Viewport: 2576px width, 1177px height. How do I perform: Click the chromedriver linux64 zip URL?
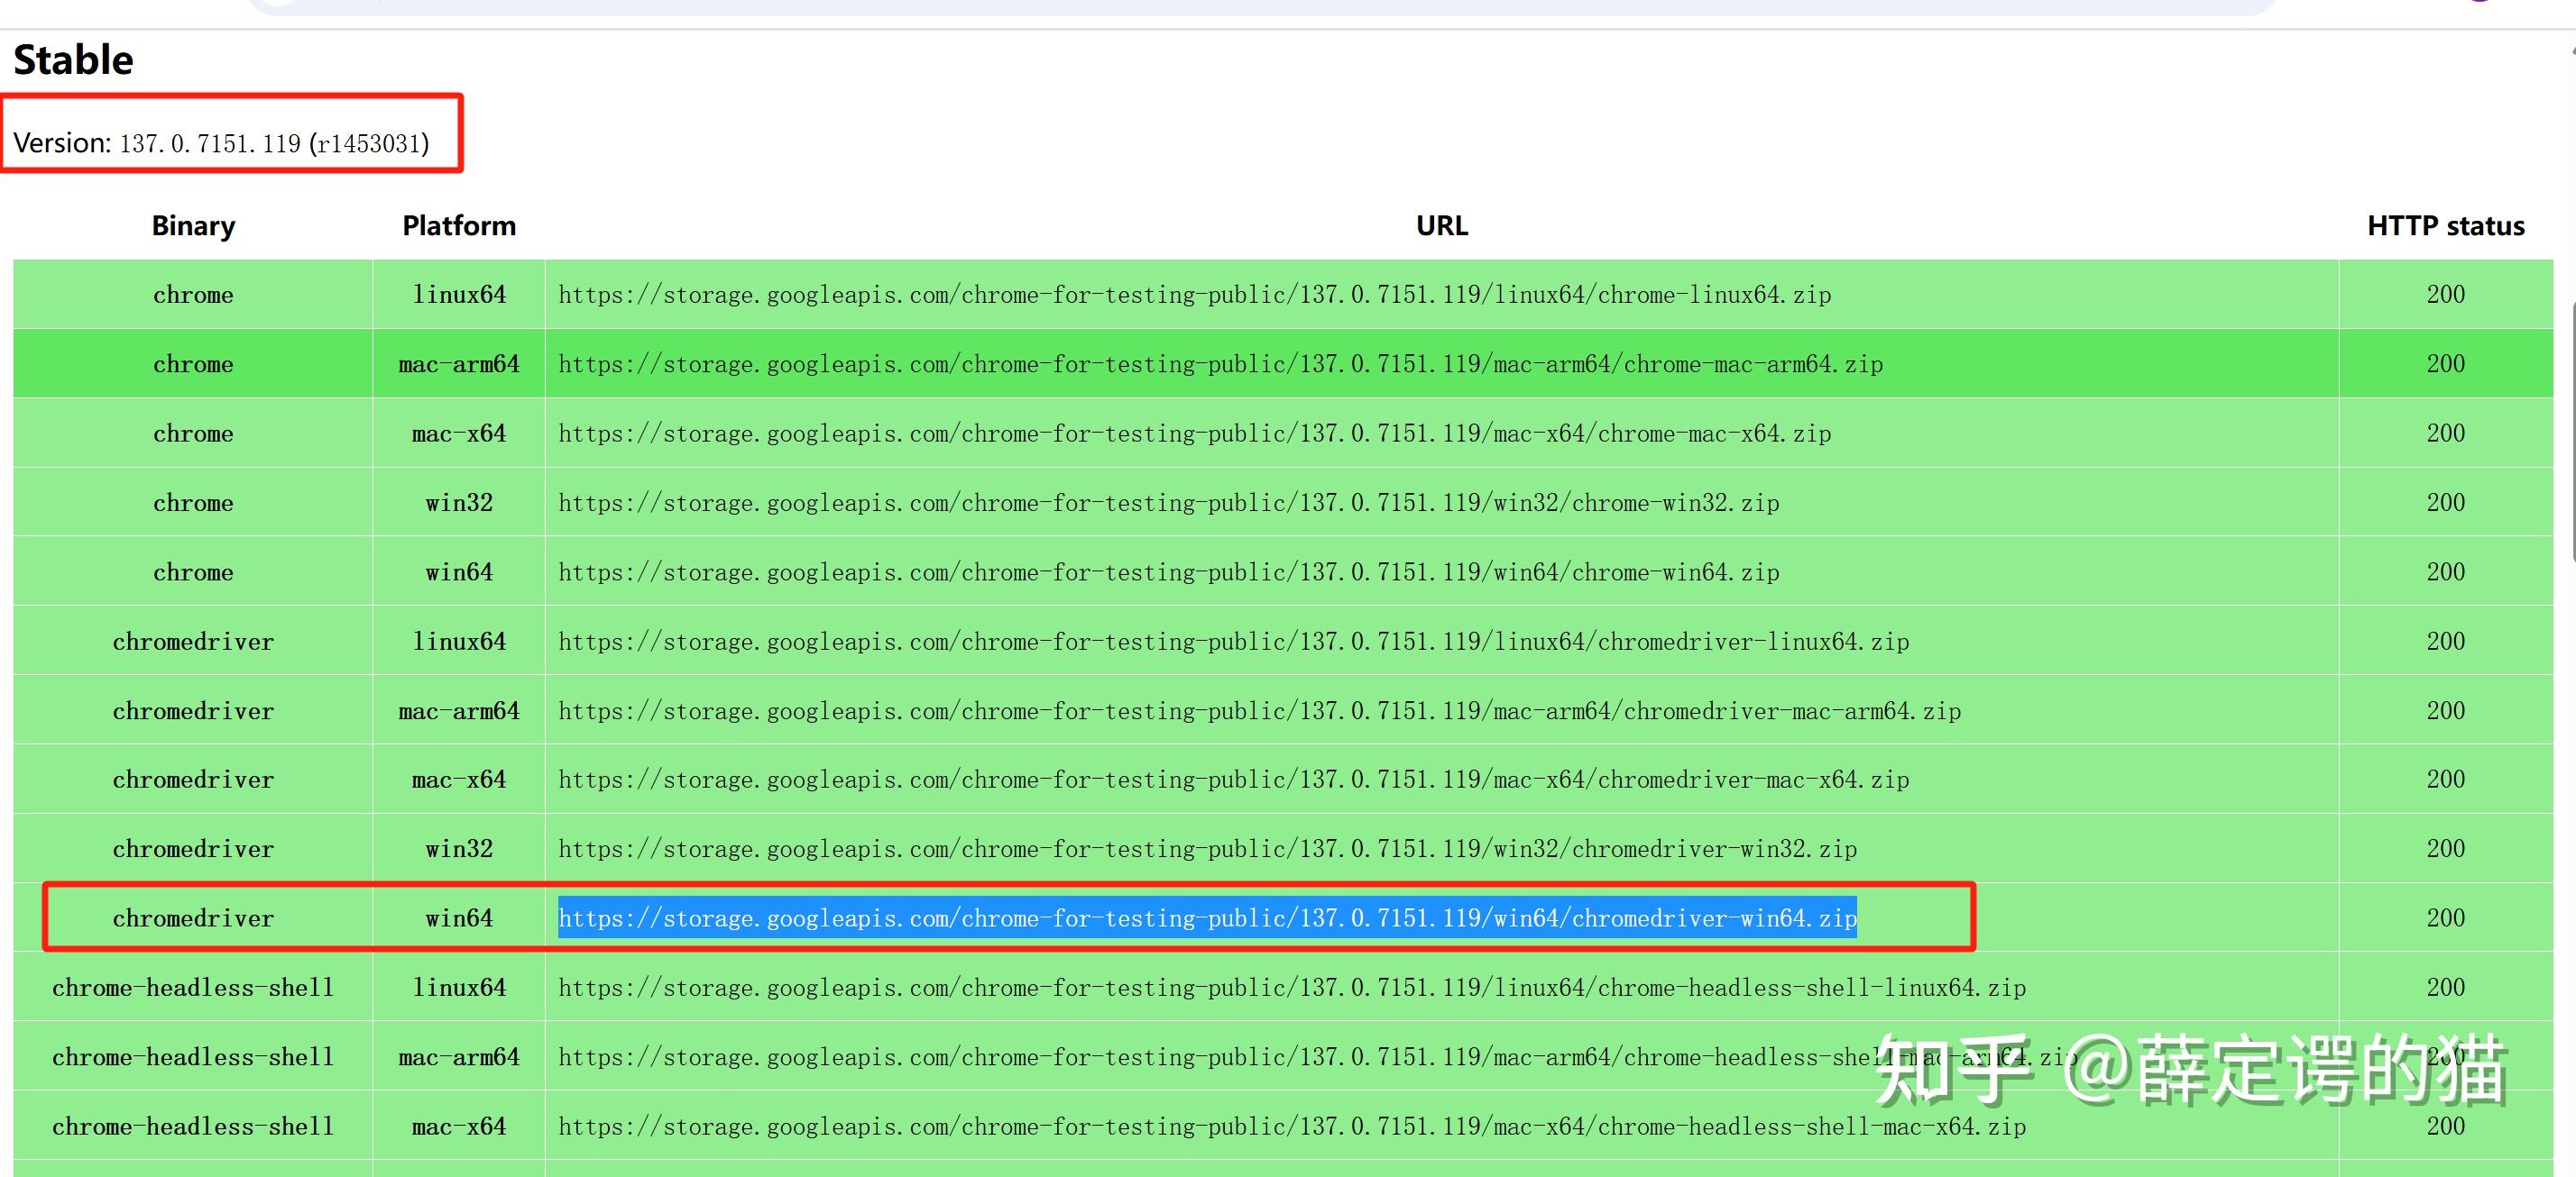(1233, 642)
